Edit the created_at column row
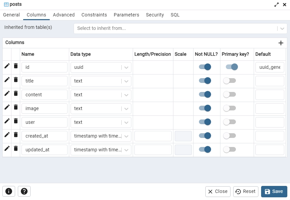 click(x=7, y=135)
